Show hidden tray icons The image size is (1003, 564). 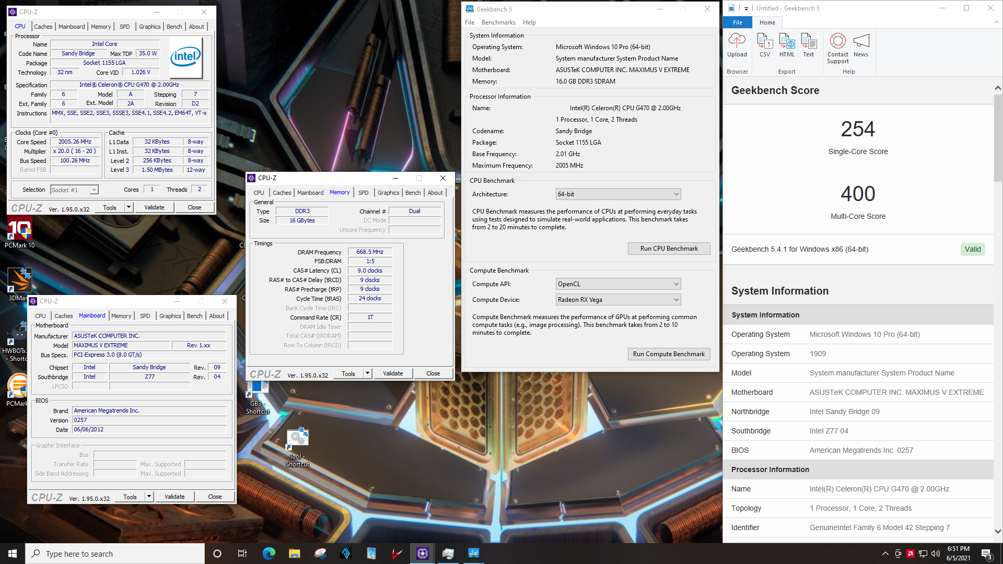point(885,554)
